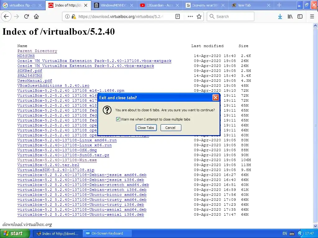Switch to E2Guardian YouTube tab
This screenshot has height=238, width=318.
[x=160, y=6]
